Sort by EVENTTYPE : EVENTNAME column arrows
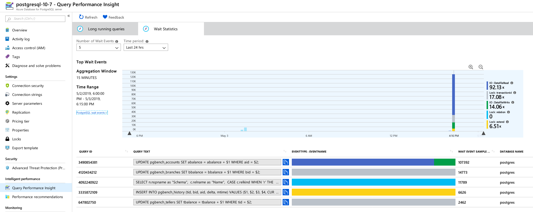This screenshot has width=533, height=212. pyautogui.click(x=451, y=151)
